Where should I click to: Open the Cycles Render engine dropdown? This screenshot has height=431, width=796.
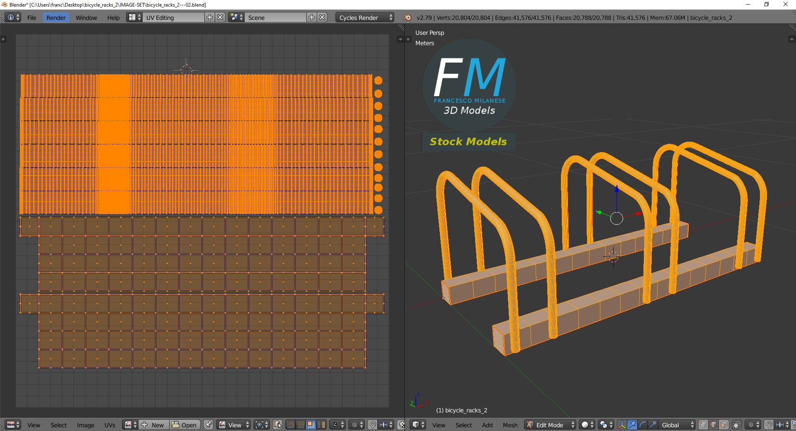coord(365,17)
